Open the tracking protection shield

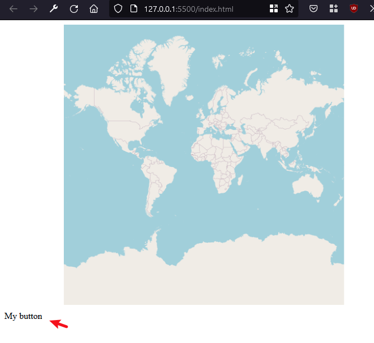(118, 9)
